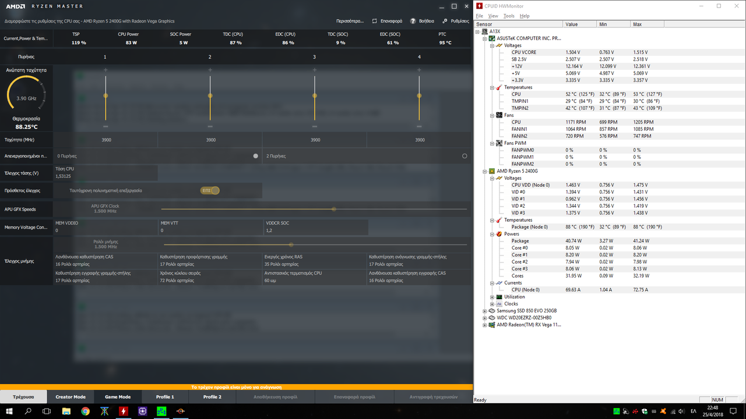This screenshot has height=419, width=746.
Task: Collapse the Fans PWM node
Action: click(492, 143)
